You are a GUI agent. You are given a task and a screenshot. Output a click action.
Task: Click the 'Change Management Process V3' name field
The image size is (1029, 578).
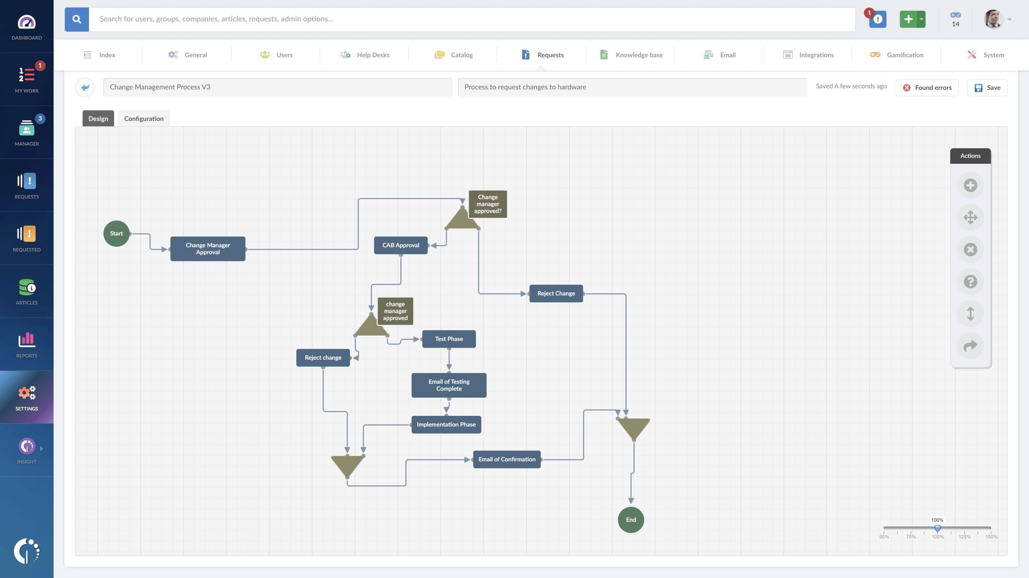277,87
